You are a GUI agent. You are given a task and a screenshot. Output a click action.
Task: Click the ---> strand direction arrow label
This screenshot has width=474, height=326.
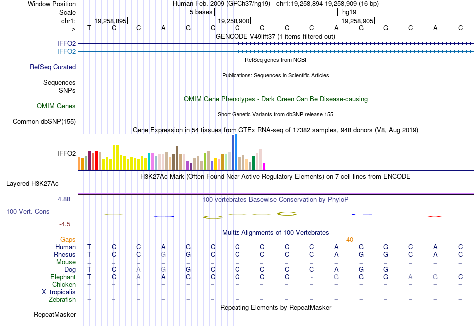tap(71, 29)
